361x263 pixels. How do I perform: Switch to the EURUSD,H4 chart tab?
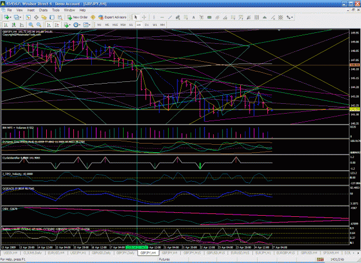56,253
